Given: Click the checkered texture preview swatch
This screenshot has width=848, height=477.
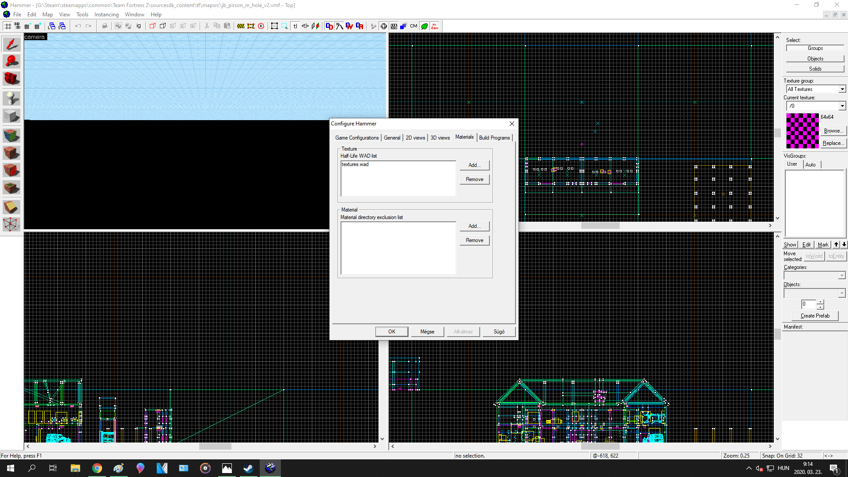Looking at the screenshot, I should coord(802,131).
